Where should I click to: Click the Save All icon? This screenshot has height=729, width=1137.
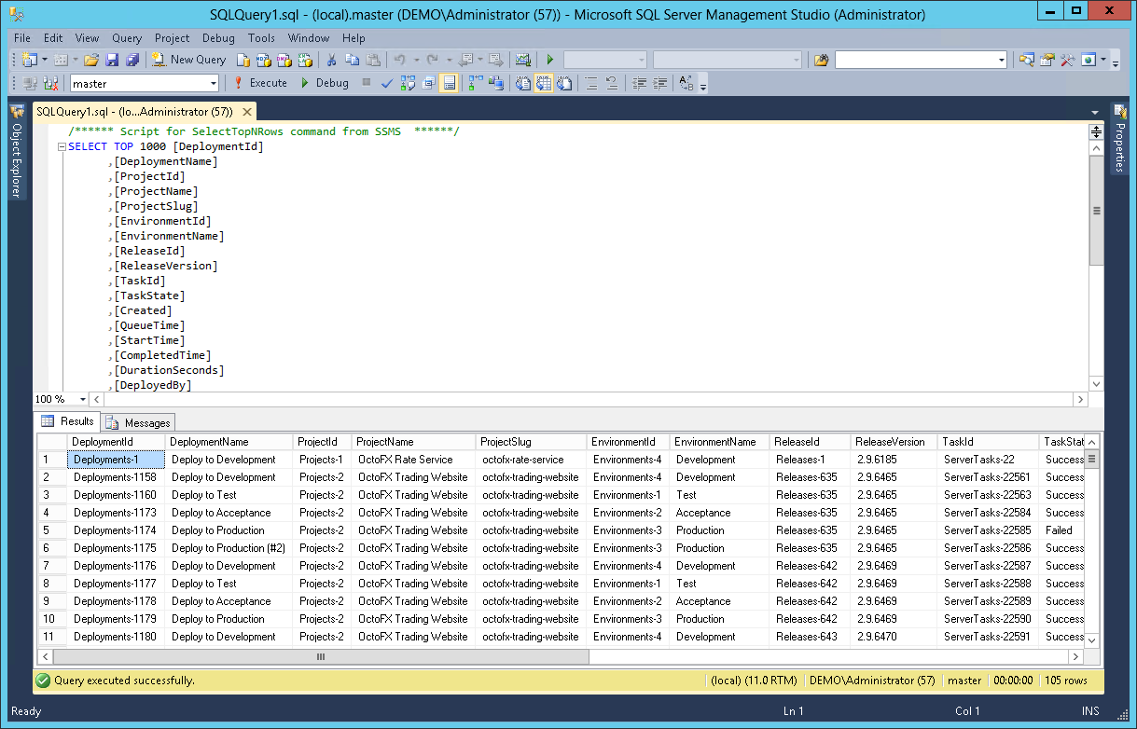[x=132, y=60]
